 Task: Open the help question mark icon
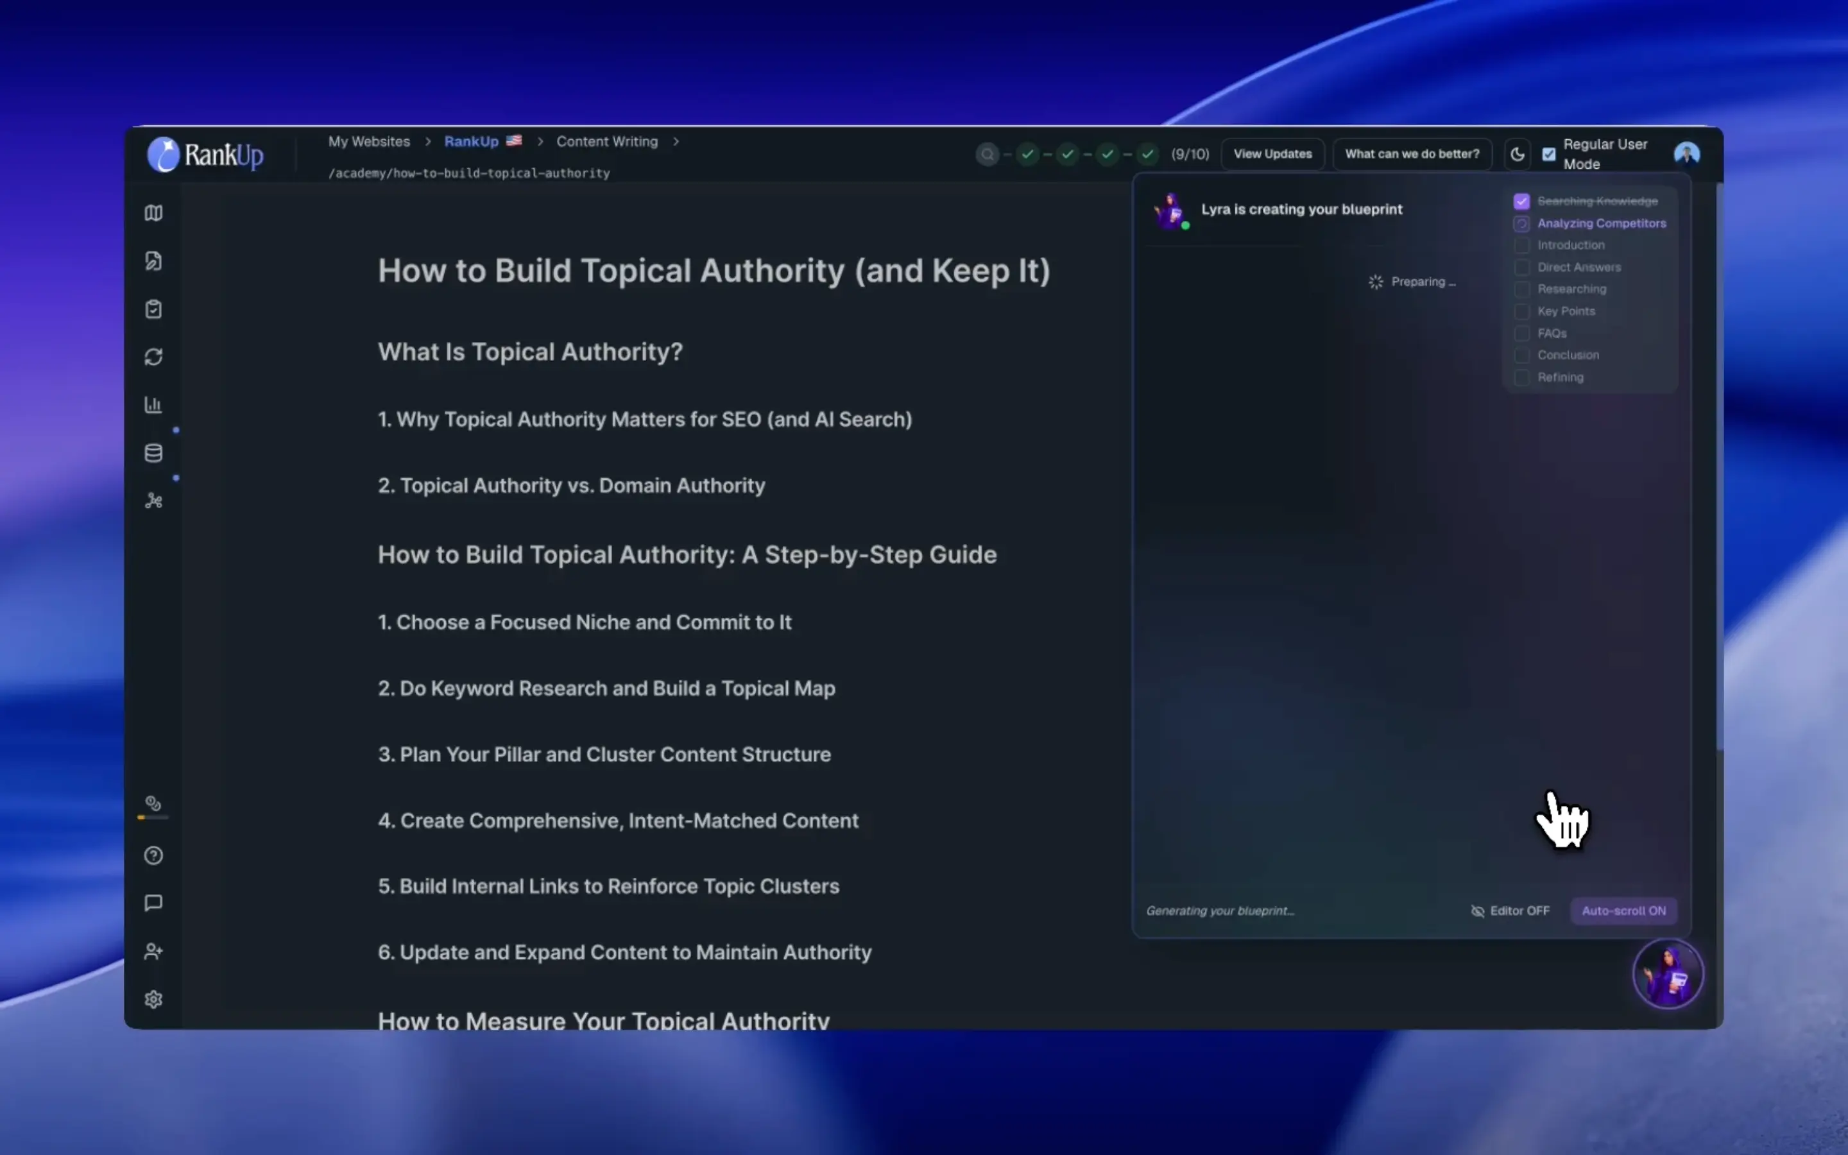153,855
